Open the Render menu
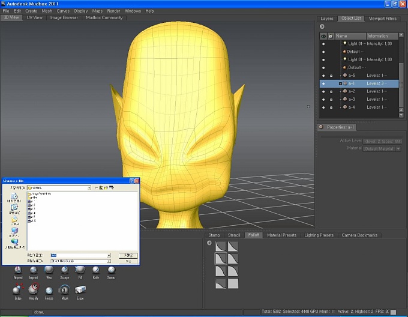 (x=113, y=11)
